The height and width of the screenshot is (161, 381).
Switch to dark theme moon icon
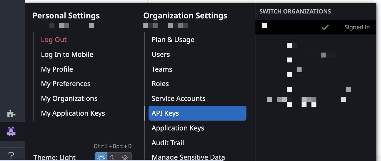(x=113, y=157)
